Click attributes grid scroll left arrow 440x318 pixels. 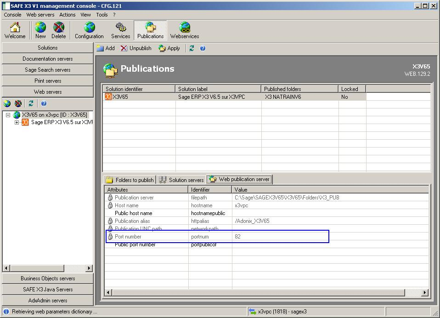(108, 293)
